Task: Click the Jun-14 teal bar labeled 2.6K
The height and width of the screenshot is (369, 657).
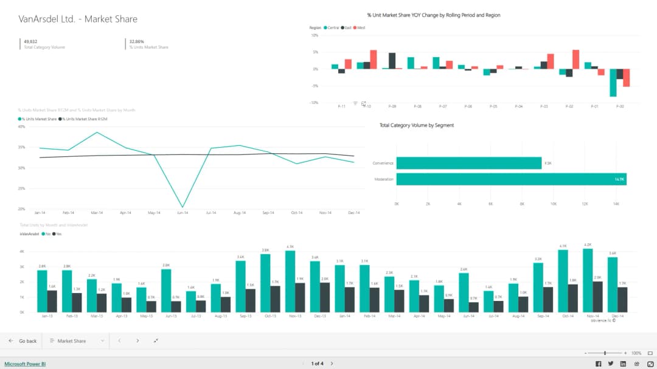Action: [x=464, y=293]
